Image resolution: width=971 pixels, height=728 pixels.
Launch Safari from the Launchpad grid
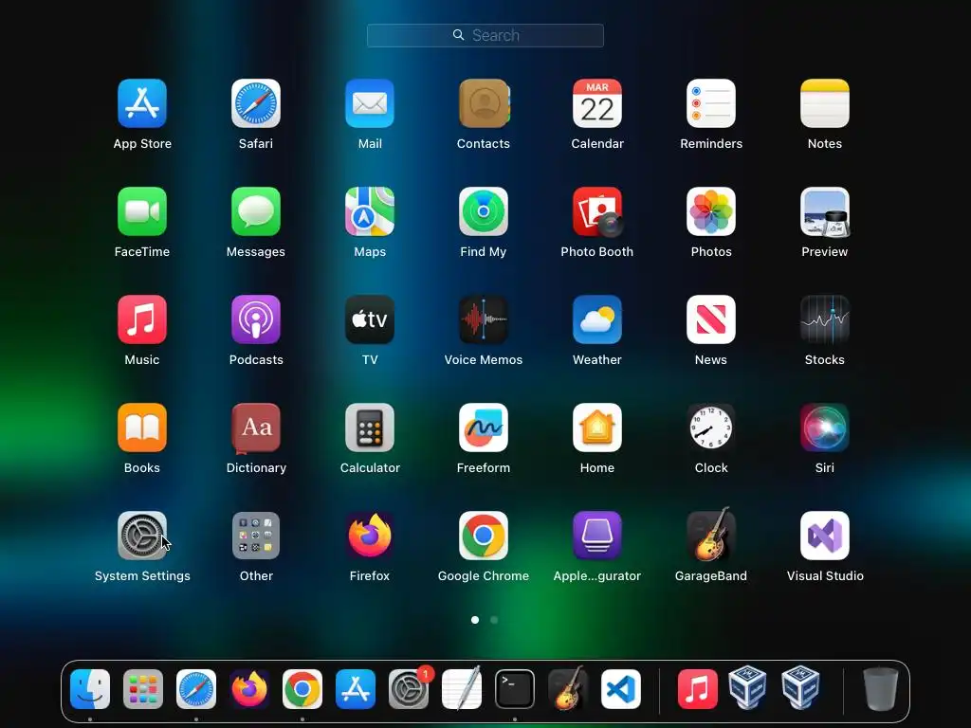(x=256, y=103)
